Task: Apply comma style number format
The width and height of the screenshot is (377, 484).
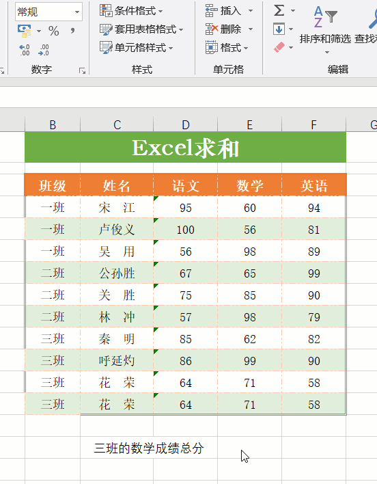Action: [72, 31]
